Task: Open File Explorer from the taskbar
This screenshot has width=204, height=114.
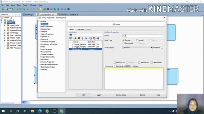Action: 33,111
